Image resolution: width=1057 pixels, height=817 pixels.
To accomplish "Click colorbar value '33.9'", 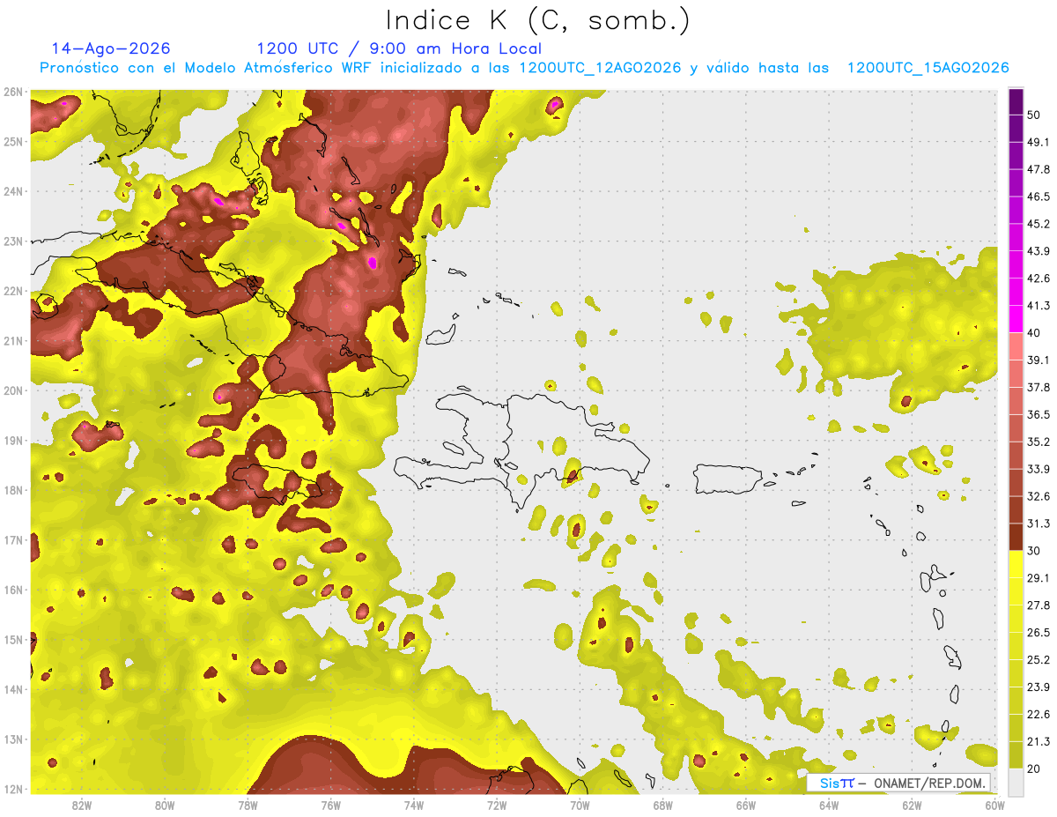I will (1039, 469).
